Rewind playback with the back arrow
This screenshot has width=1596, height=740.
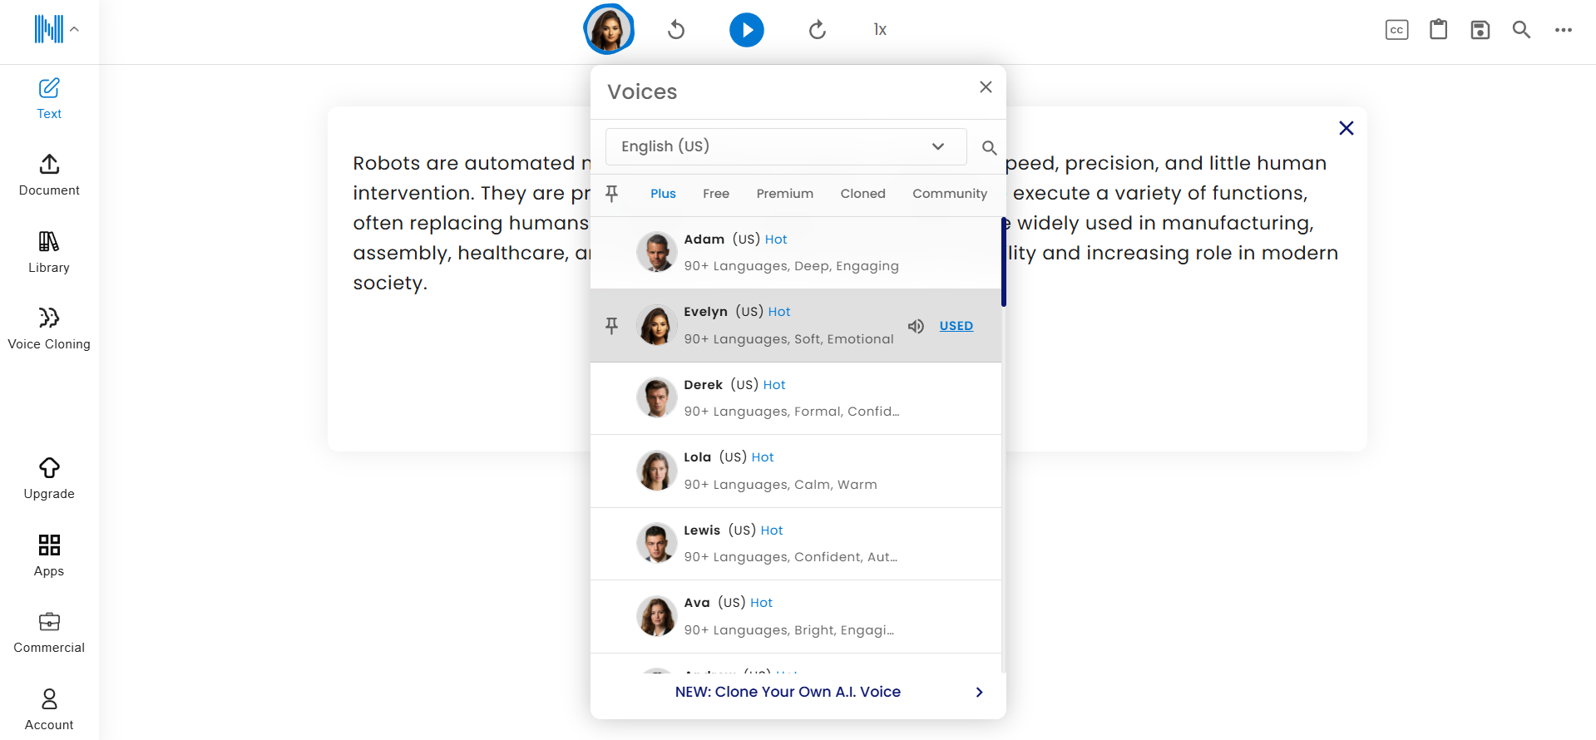click(676, 30)
